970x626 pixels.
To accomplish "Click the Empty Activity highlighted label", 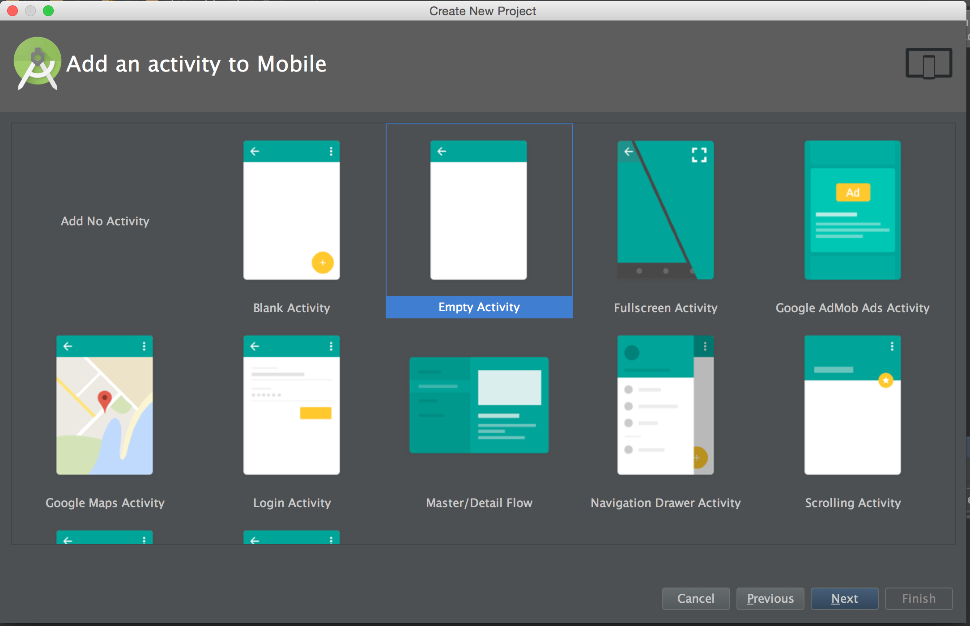I will tap(479, 307).
